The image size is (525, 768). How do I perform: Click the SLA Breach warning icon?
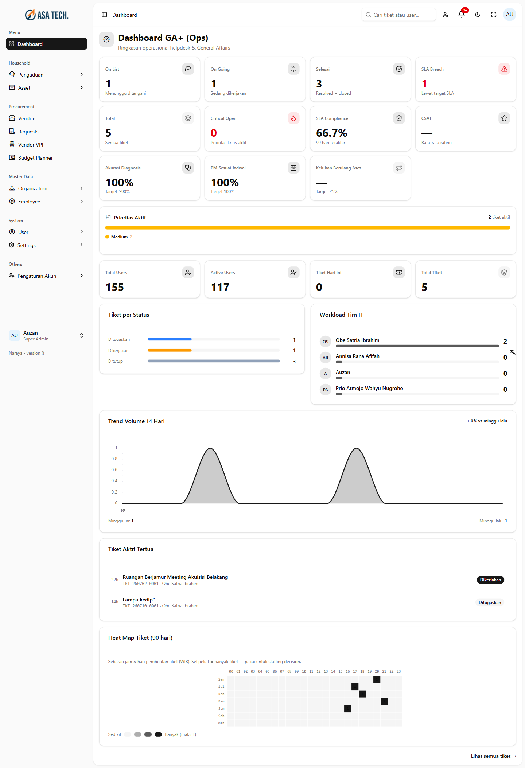(x=504, y=69)
